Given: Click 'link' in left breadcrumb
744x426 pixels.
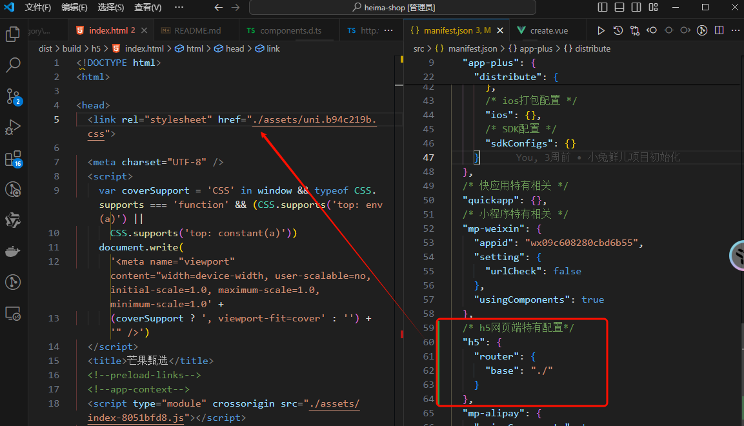Looking at the screenshot, I should point(274,48).
